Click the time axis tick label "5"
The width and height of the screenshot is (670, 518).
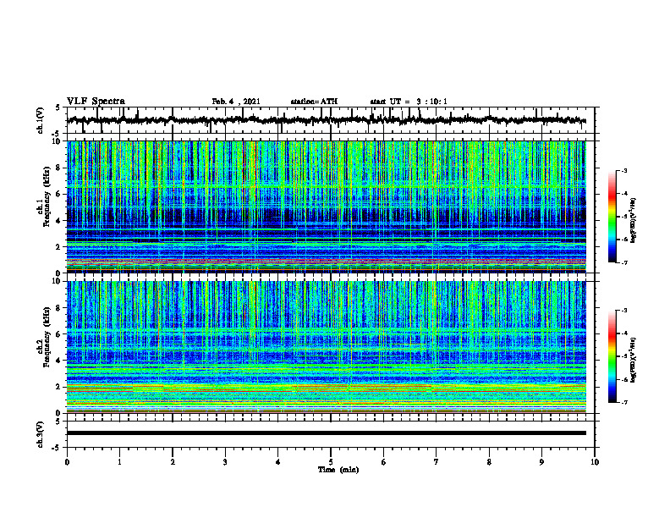click(x=331, y=462)
